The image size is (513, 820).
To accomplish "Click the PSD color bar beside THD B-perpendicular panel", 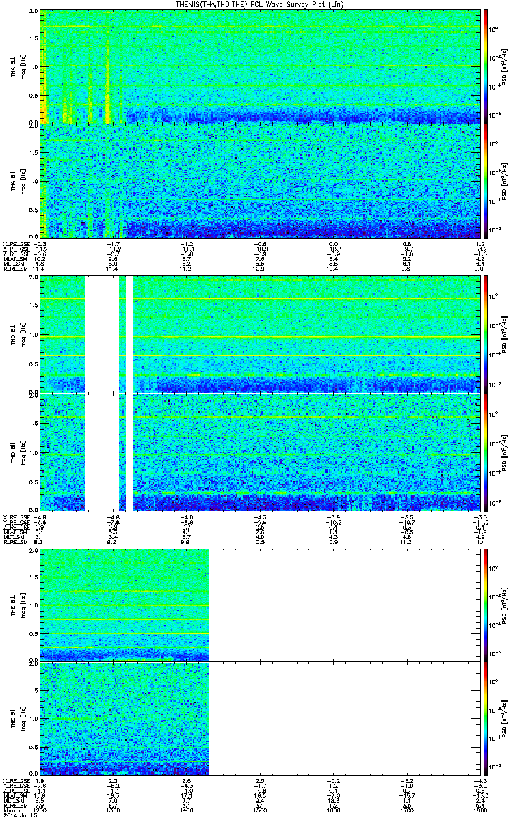I will pyautogui.click(x=486, y=333).
